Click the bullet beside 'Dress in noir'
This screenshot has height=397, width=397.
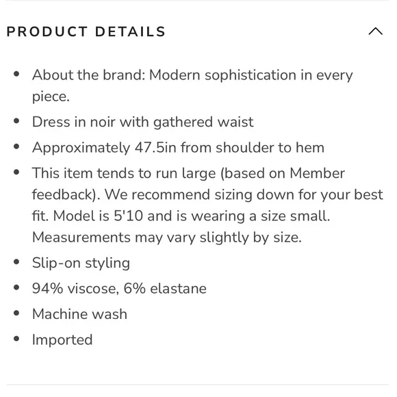pyautogui.click(x=16, y=120)
